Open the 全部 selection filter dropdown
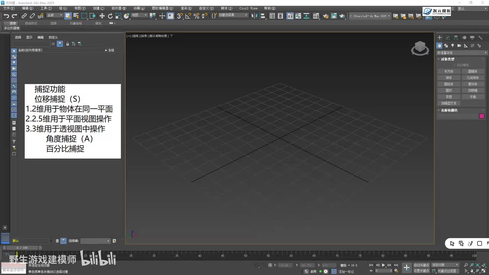 point(55,15)
